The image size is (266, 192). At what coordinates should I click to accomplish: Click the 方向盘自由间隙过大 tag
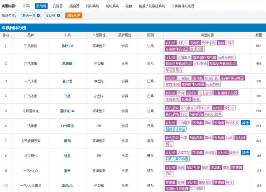pyautogui.click(x=195, y=108)
